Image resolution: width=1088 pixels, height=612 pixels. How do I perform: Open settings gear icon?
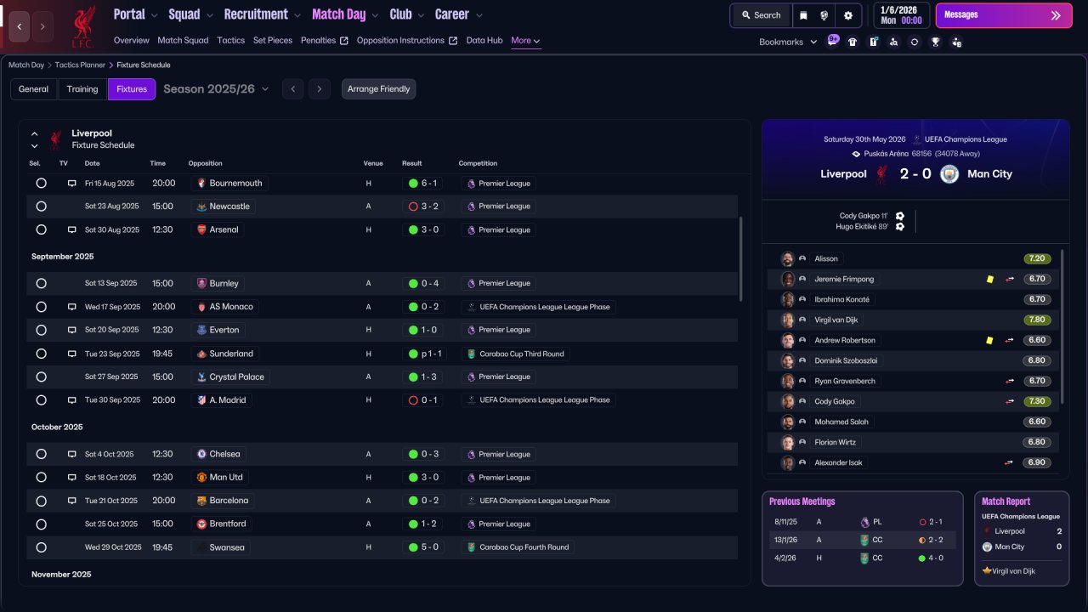point(847,15)
